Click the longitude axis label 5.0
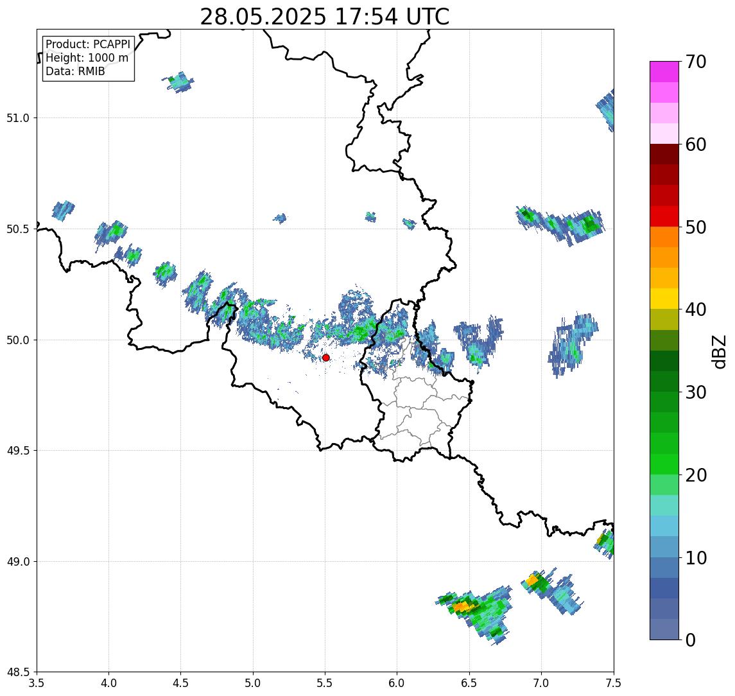735x696 pixels. (253, 683)
